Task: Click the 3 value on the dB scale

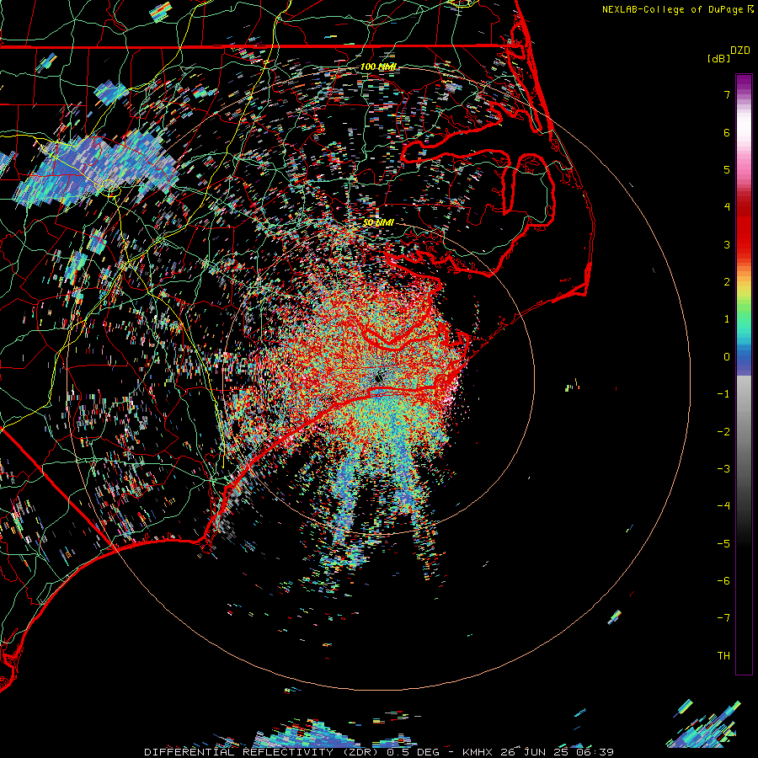Action: click(727, 244)
